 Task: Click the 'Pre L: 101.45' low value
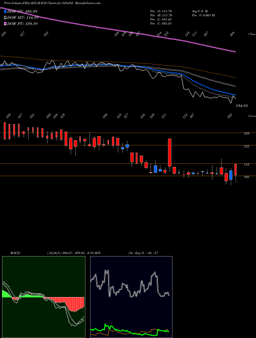tap(161, 19)
